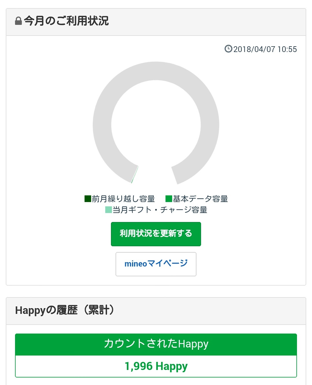Click the open gap at the ring's bottom

(155, 176)
